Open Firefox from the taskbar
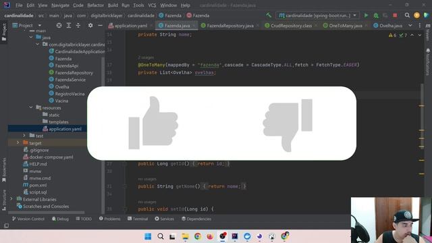 click(210, 236)
